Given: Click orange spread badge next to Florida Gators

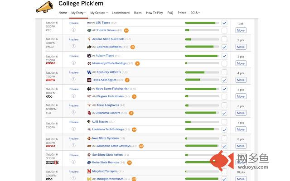Looking at the screenshot, I should pos(126,30).
